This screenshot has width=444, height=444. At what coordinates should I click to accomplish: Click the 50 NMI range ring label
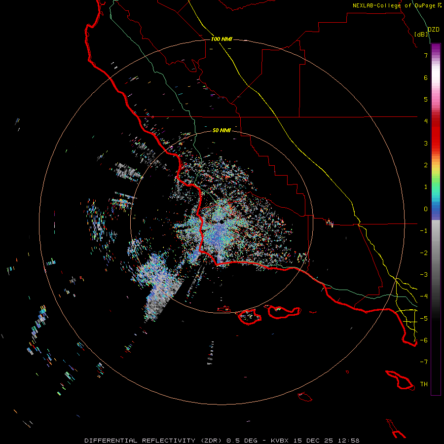point(222,130)
